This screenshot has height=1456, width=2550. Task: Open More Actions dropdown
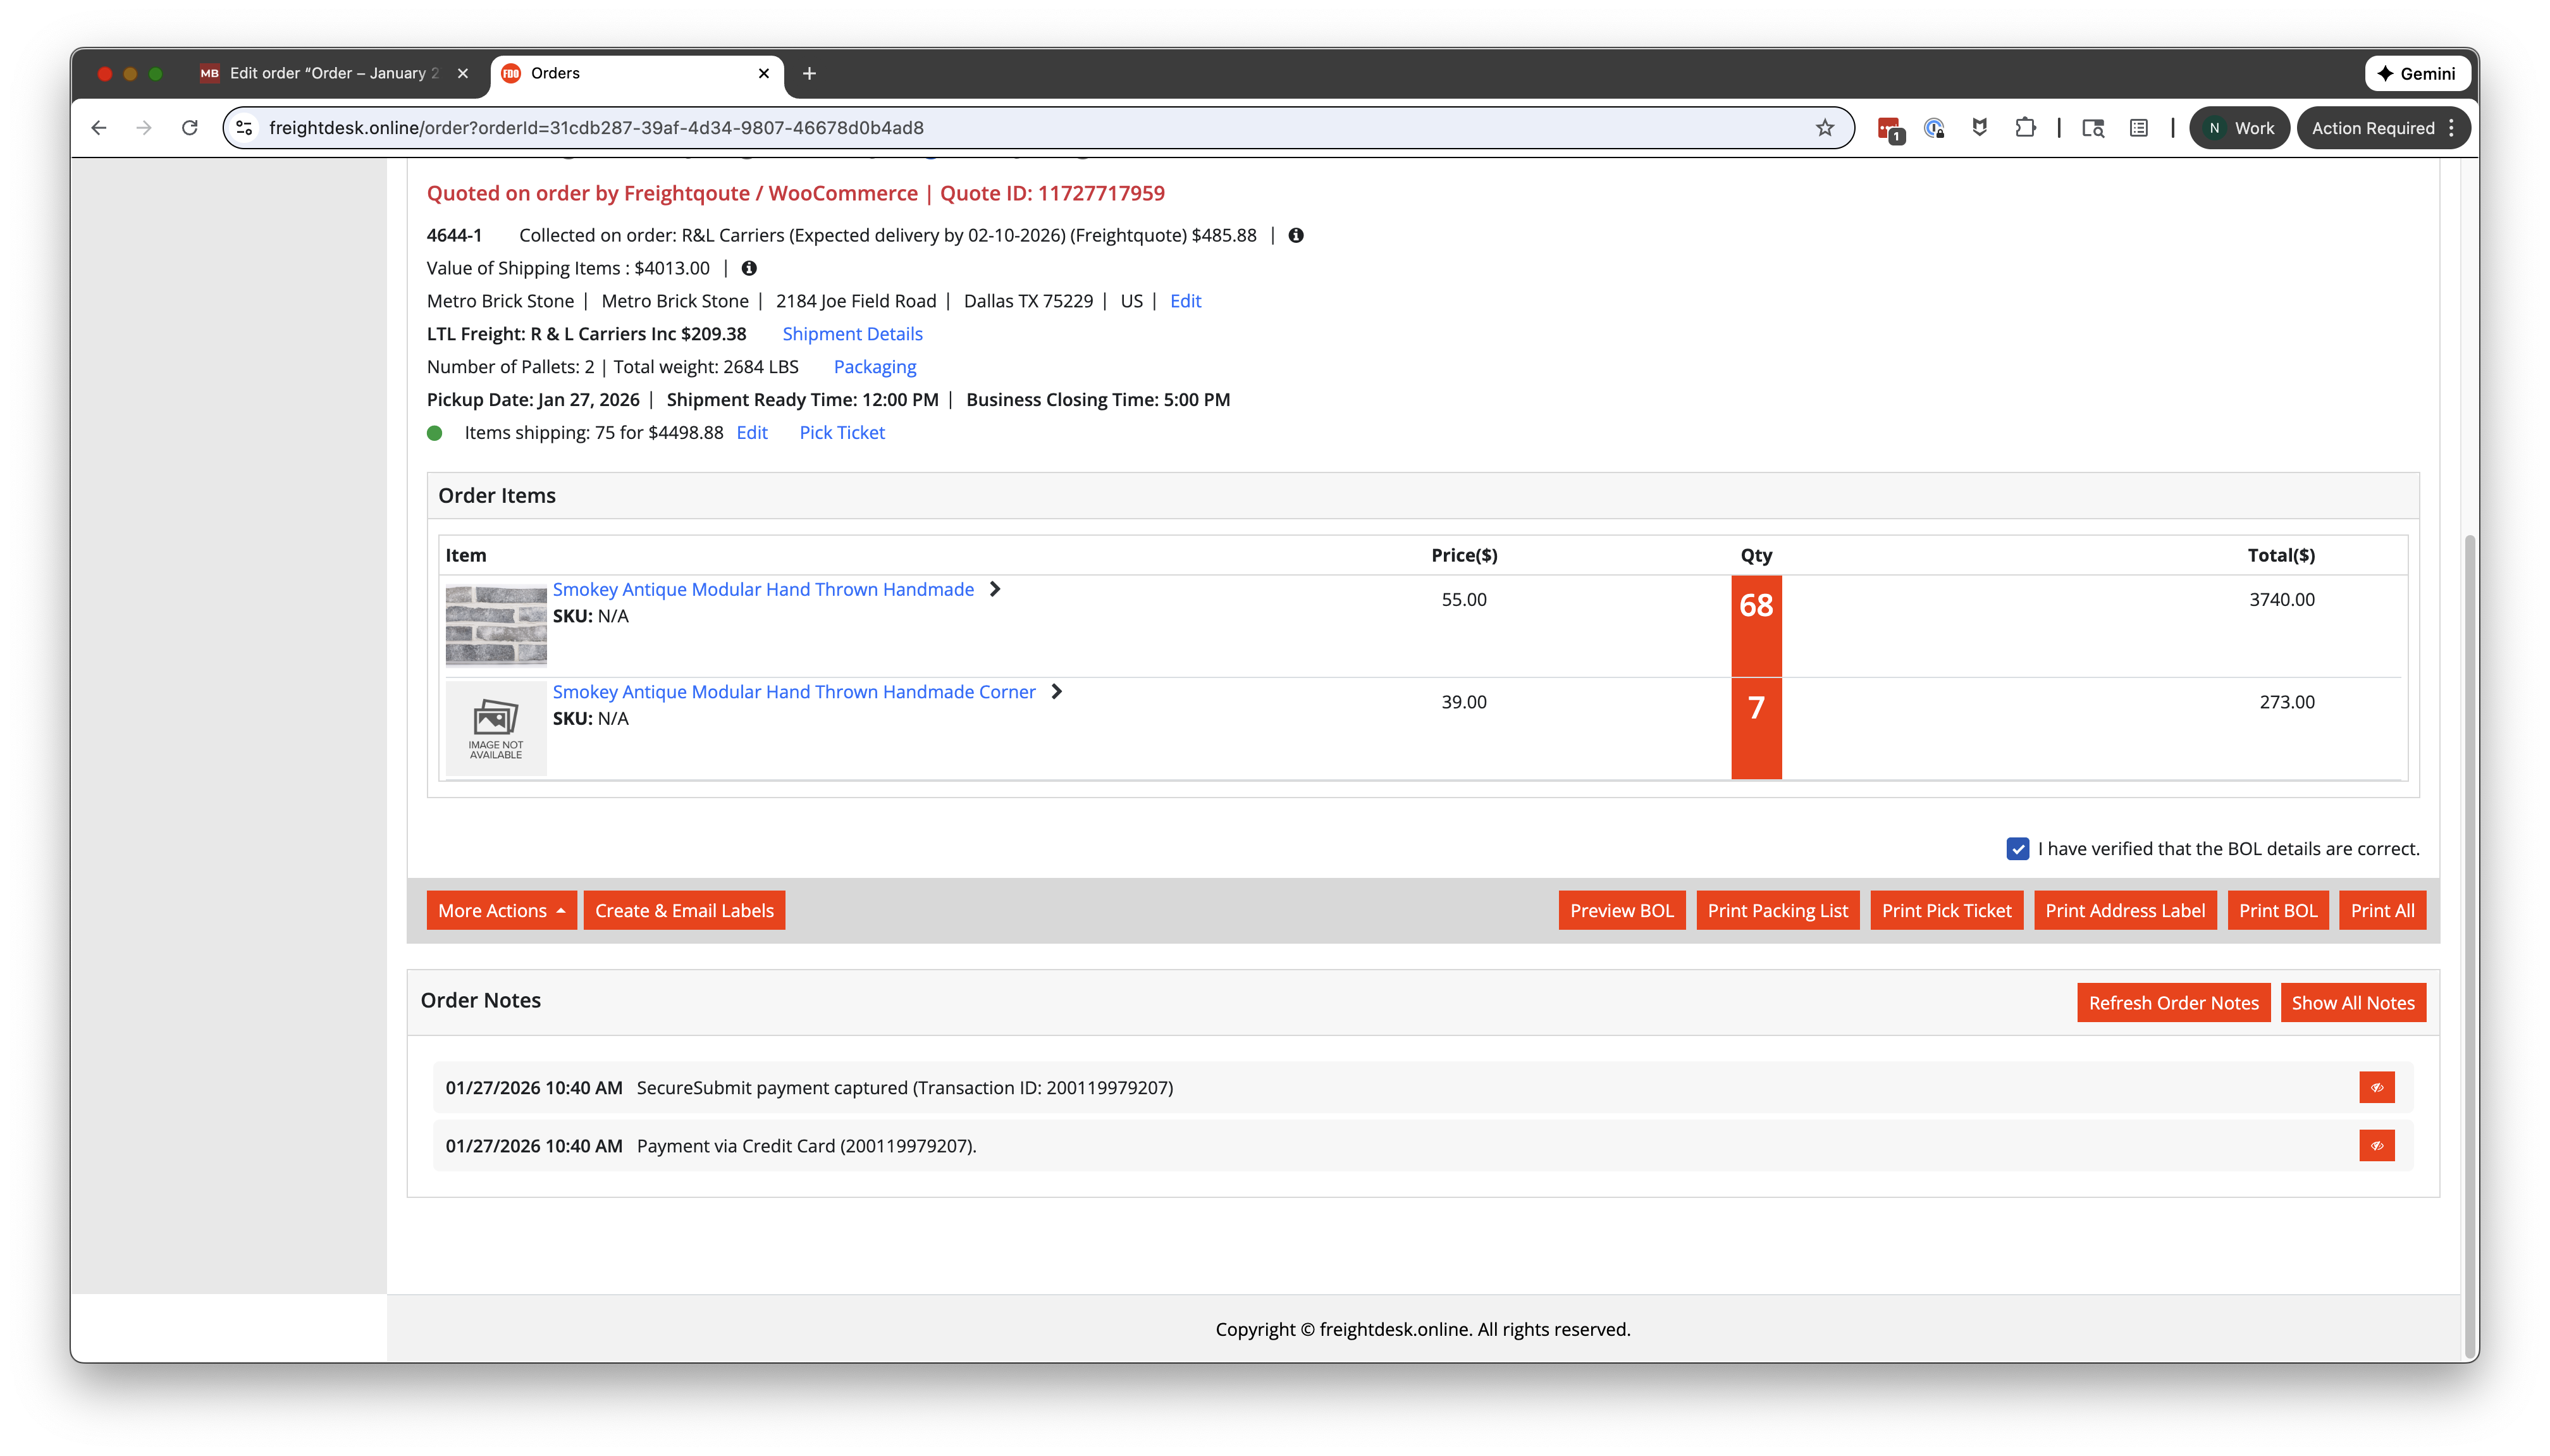pyautogui.click(x=501, y=910)
